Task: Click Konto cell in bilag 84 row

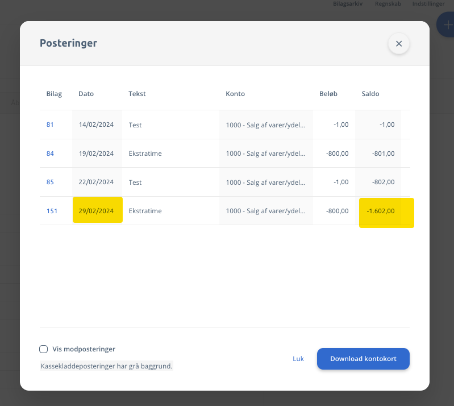Action: click(x=265, y=154)
